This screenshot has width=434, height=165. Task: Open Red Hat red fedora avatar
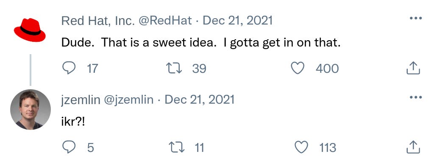[x=30, y=30]
